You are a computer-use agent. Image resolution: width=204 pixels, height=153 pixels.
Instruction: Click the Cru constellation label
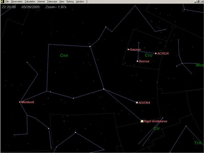click(149, 55)
